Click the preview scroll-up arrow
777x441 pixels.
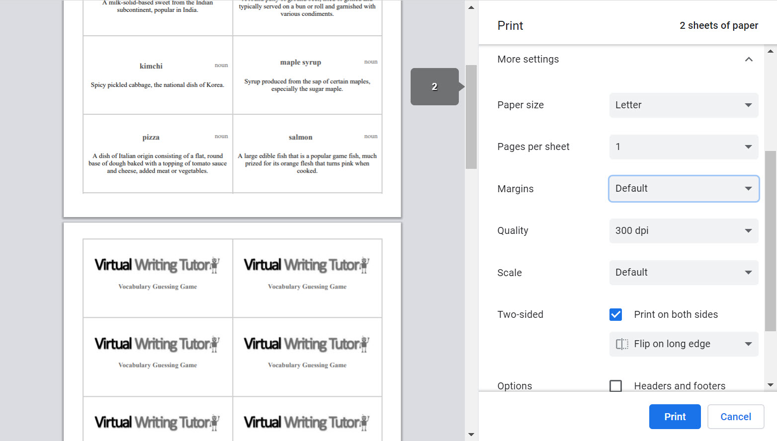[471, 7]
